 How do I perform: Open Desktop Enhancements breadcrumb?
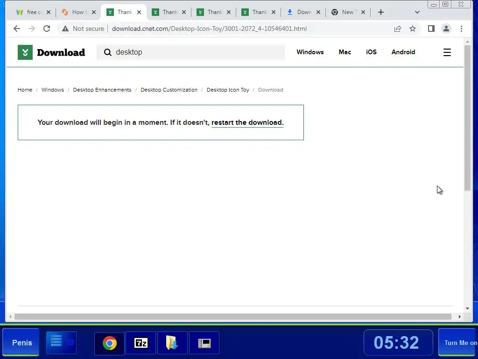point(102,90)
